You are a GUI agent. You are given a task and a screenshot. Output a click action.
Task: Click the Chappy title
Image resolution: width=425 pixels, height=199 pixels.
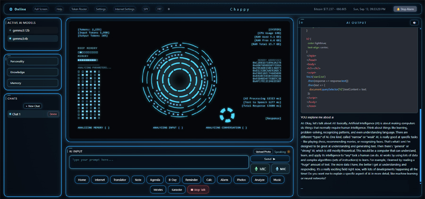[x=239, y=9]
